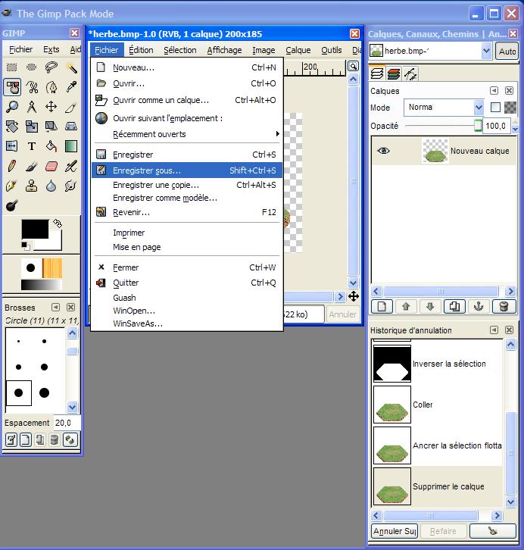Image resolution: width=524 pixels, height=550 pixels.
Task: Select the Blend gradient tool
Action: coord(71,146)
